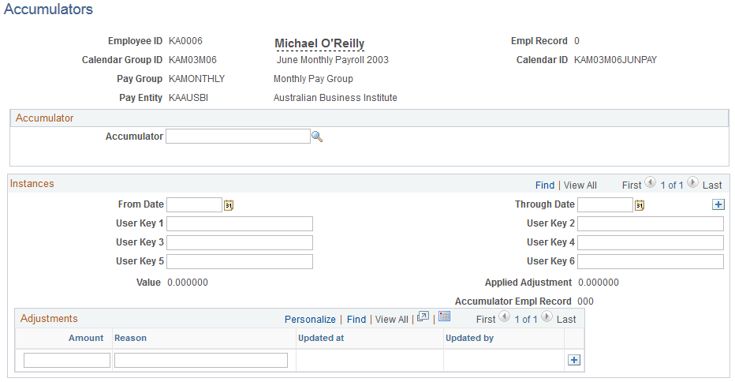Open the From Date calendar picker
Viewport: 735px width, 382px height.
228,205
